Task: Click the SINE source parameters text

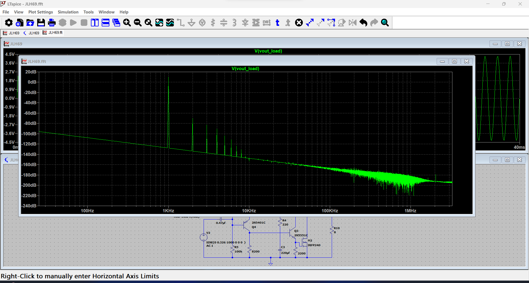Action: (x=226, y=242)
